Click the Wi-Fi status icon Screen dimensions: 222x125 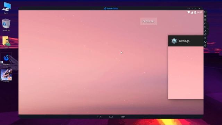189,12
